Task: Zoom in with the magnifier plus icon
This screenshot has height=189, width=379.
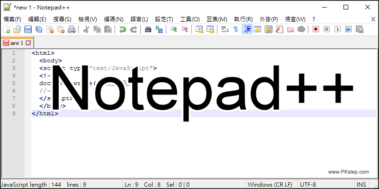Action: (173, 29)
